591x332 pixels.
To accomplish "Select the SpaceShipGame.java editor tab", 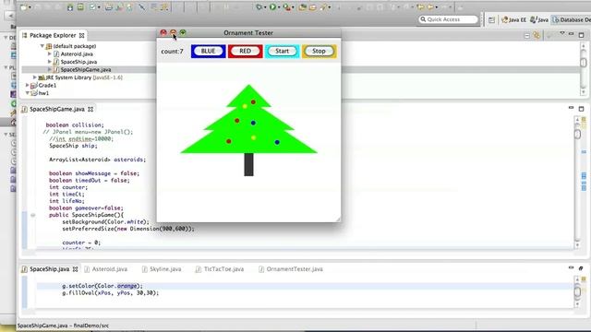I will coord(57,109).
